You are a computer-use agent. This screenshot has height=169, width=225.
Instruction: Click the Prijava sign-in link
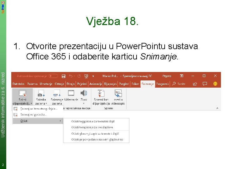[167, 76]
